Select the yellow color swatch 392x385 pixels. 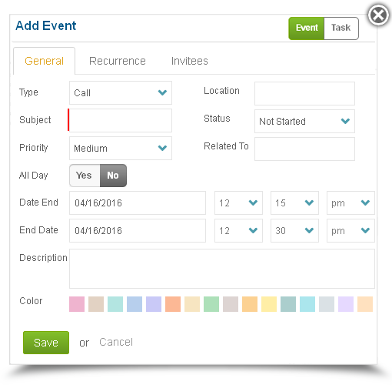click(269, 304)
